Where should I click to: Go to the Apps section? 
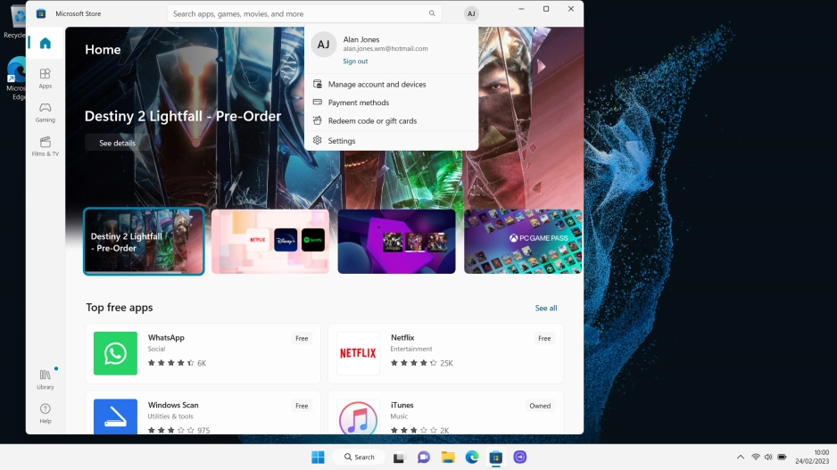point(45,78)
